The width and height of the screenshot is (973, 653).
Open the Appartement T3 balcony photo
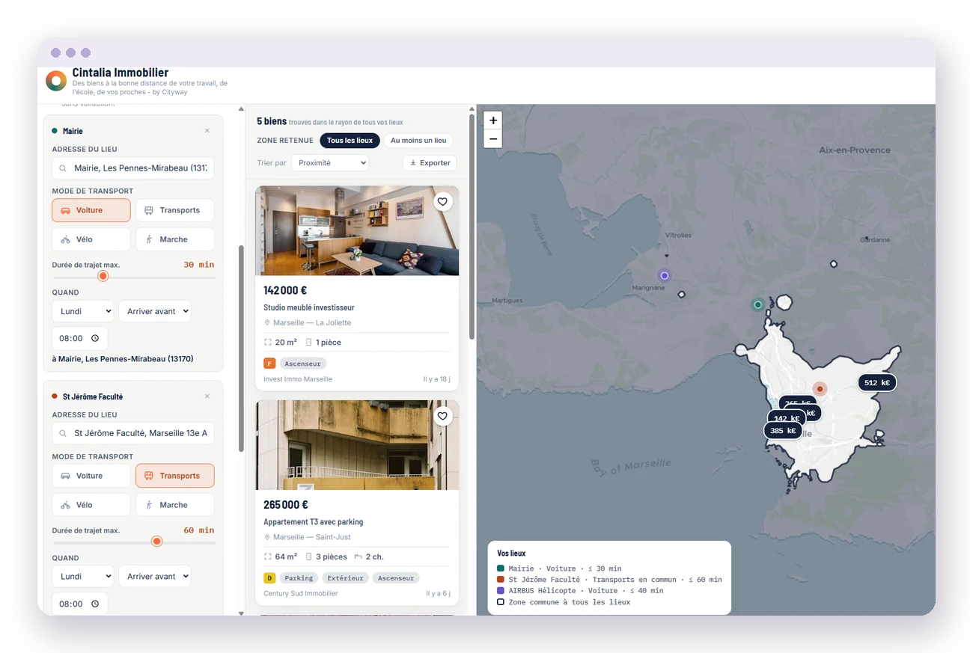coord(357,445)
